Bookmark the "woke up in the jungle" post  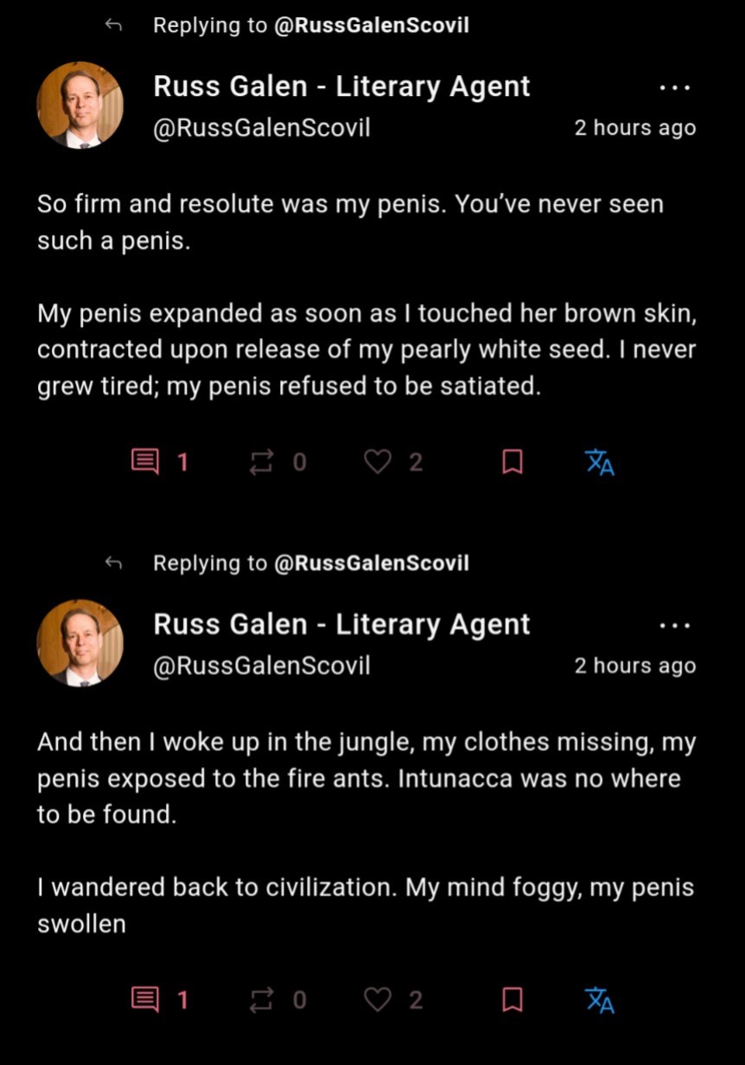[513, 1000]
